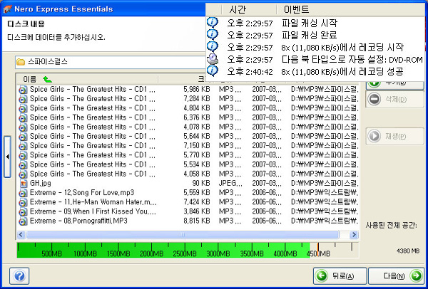Click info icon of 파일 캐싱 시작 event

(x=213, y=23)
